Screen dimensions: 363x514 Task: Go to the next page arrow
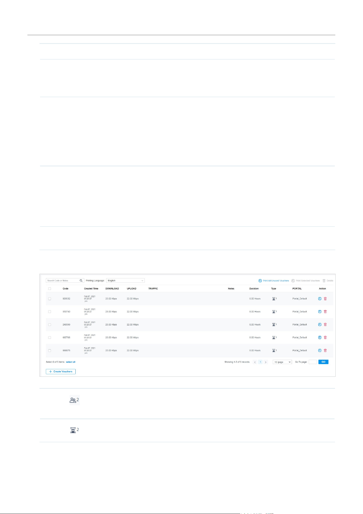pos(266,362)
